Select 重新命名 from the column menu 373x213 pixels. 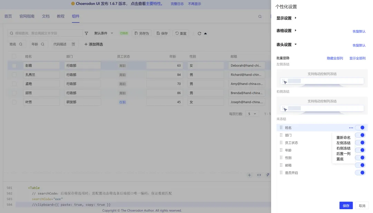click(343, 138)
